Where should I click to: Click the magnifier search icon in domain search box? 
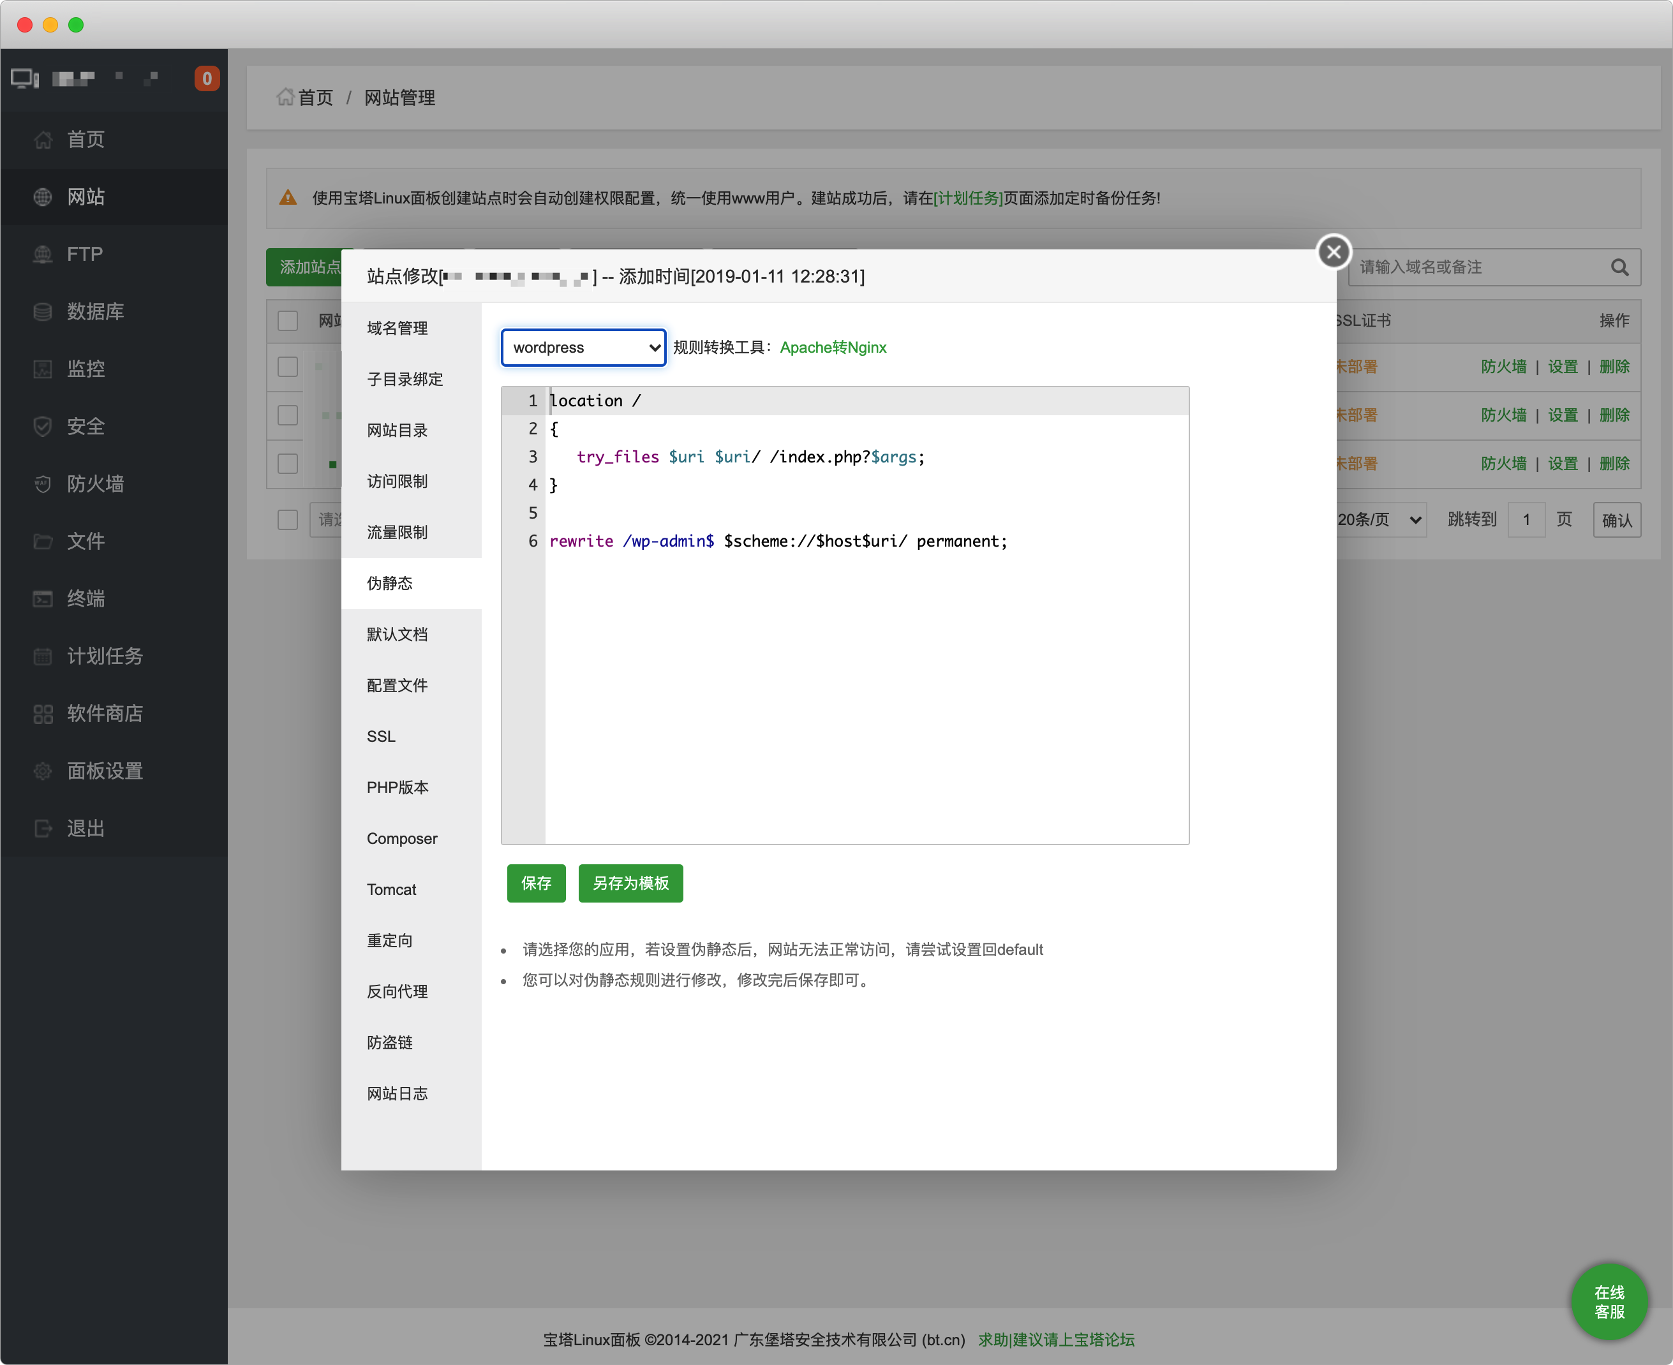tap(1619, 267)
